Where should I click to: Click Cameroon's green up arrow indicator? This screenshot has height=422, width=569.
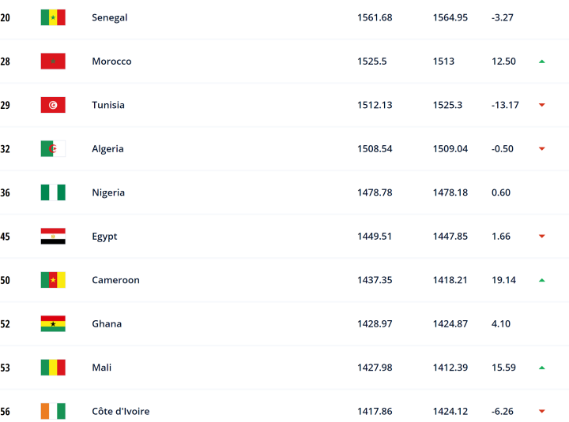[542, 280]
